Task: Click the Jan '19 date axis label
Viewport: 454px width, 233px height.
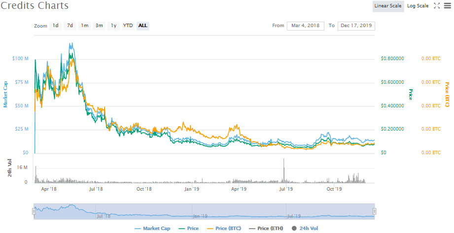Action: [x=192, y=189]
